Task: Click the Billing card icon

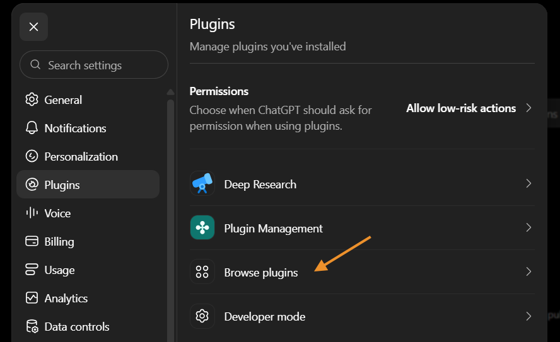Action: [x=32, y=241]
